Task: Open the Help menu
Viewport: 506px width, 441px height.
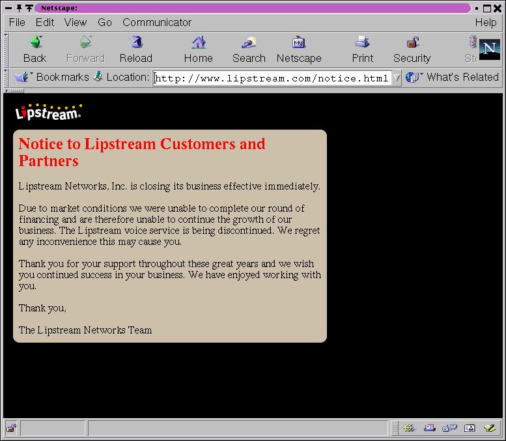Action: [486, 22]
